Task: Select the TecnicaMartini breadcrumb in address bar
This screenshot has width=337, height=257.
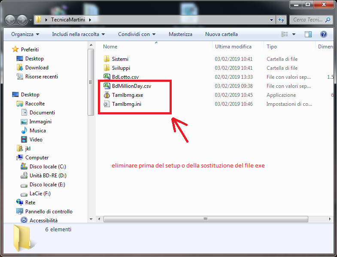Action: 68,20
